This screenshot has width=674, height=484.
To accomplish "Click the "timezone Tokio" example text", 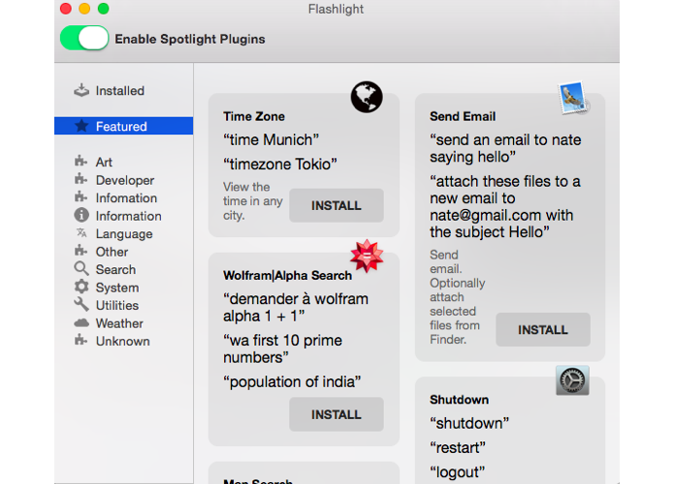I will [x=280, y=164].
